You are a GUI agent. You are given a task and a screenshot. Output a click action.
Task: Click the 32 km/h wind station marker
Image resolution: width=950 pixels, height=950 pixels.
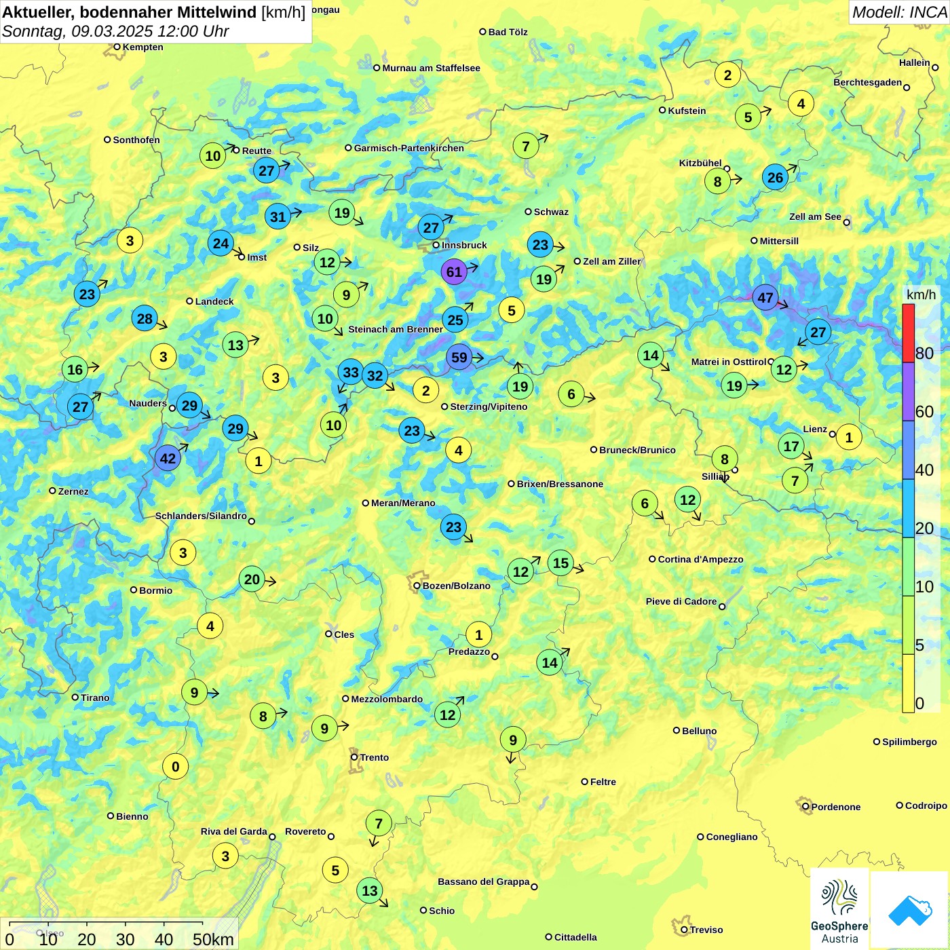point(375,376)
